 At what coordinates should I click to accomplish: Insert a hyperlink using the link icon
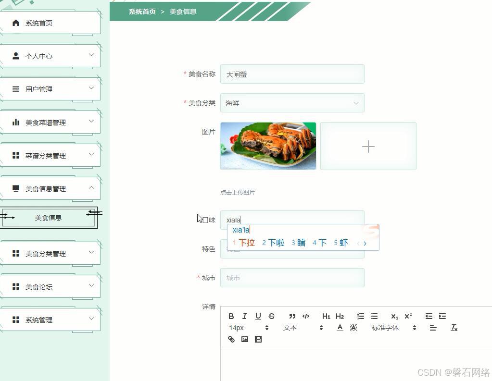[x=231, y=339]
